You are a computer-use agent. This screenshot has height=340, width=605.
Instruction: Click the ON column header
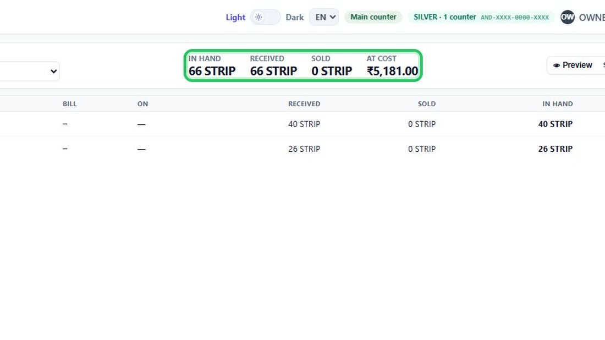click(x=143, y=104)
